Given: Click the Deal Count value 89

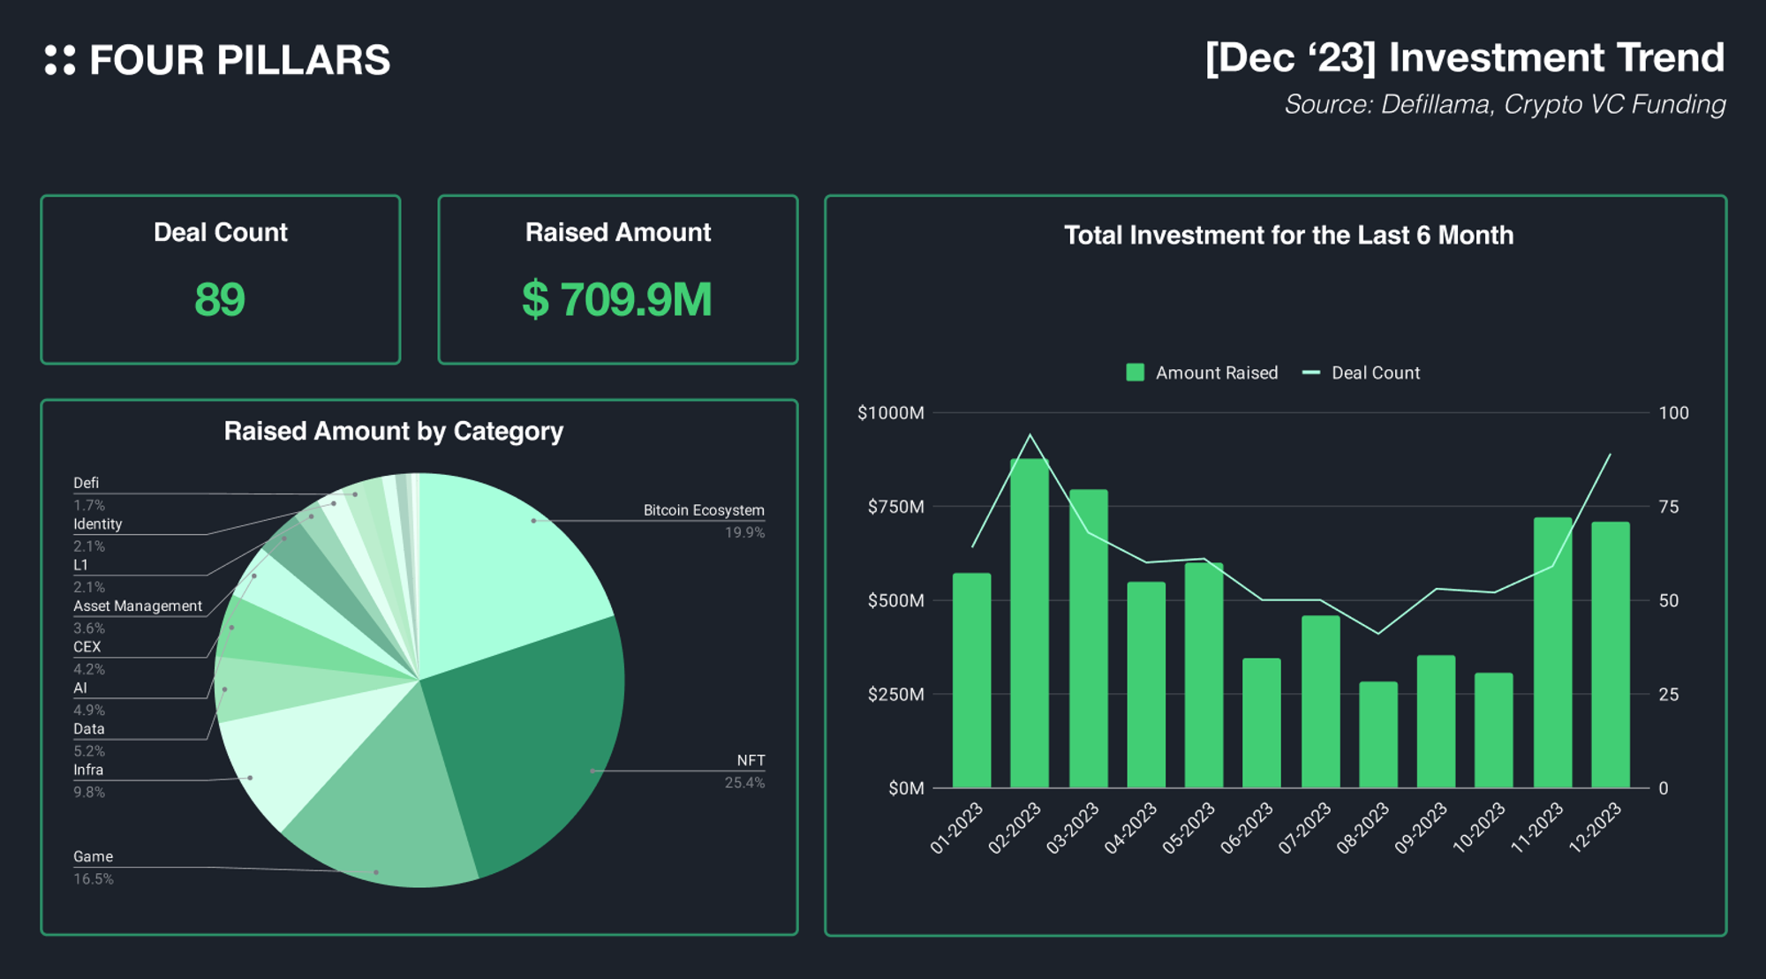Looking at the screenshot, I should pyautogui.click(x=220, y=299).
